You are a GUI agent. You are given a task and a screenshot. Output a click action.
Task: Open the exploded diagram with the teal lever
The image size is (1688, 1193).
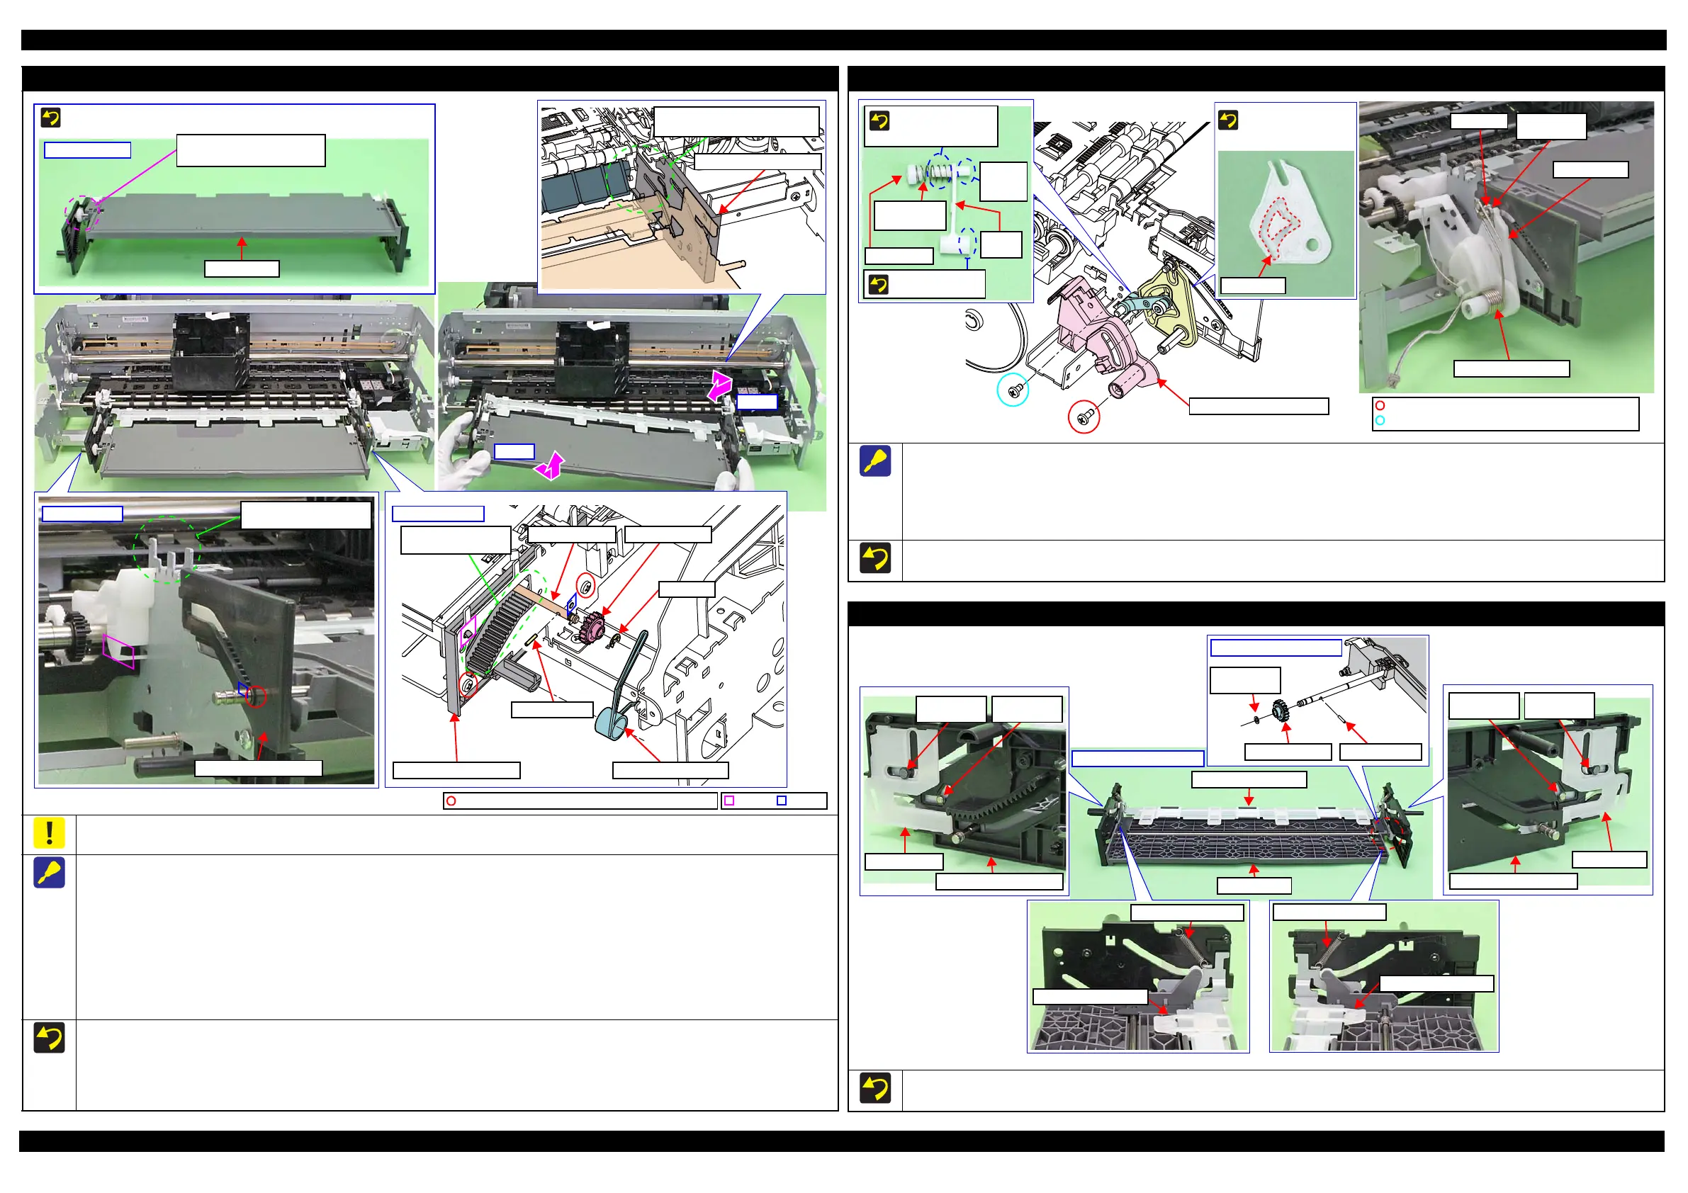(586, 640)
